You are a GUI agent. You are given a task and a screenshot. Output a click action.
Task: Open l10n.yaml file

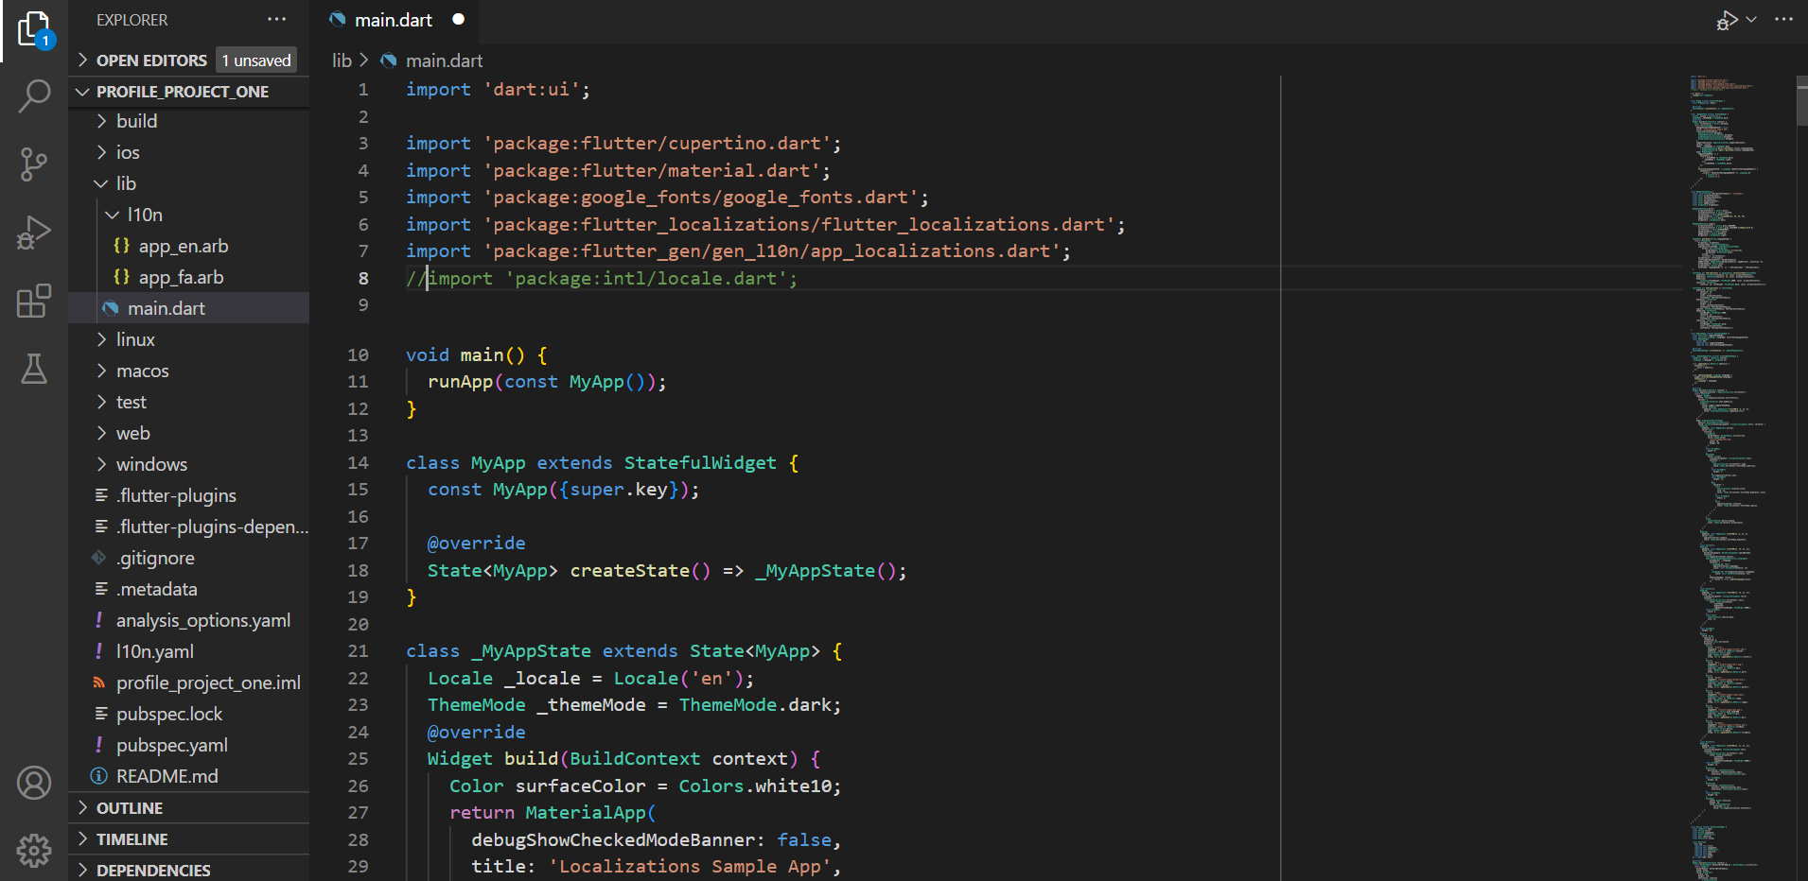coord(188,651)
